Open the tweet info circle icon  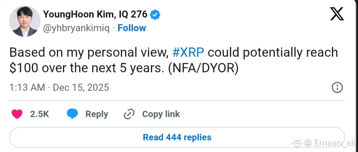click(337, 88)
